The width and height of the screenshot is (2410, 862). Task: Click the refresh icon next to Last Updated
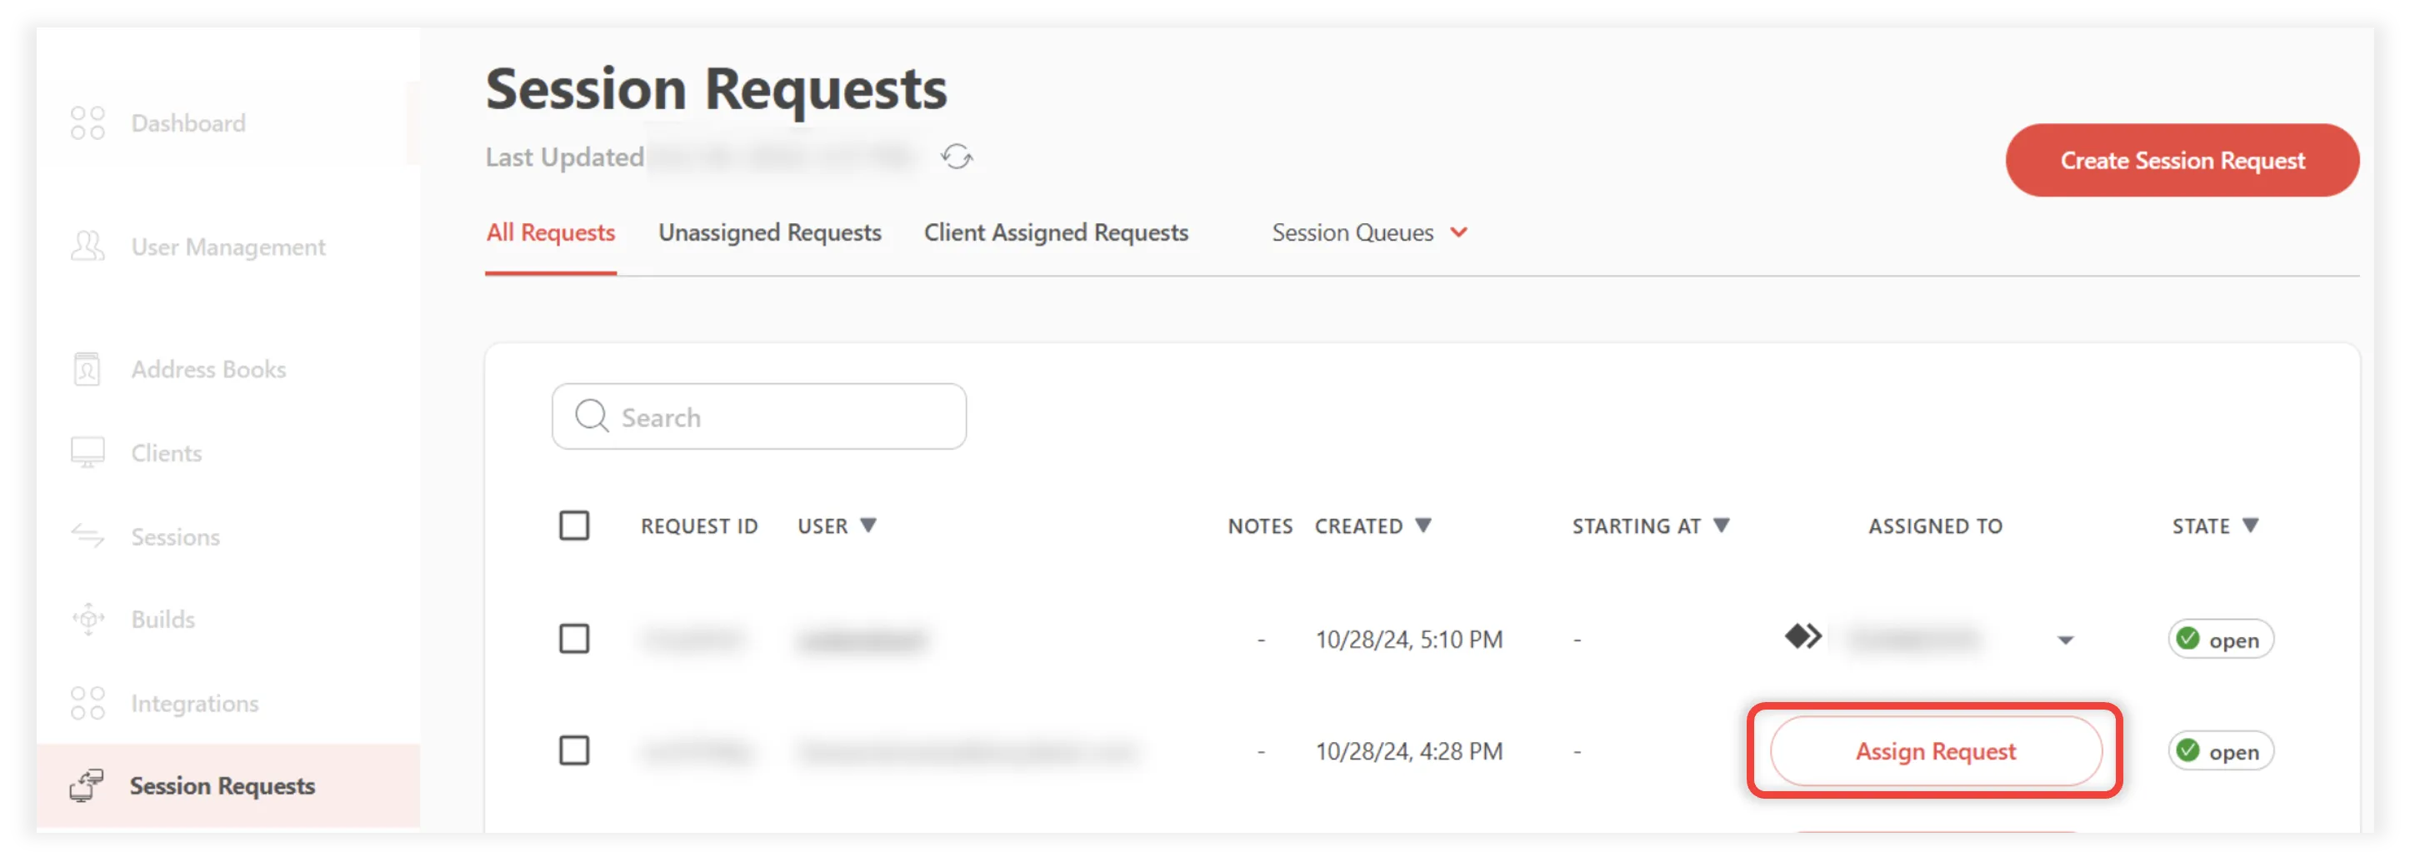[957, 157]
